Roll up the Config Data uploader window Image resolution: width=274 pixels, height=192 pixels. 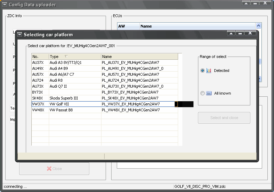[246, 3]
